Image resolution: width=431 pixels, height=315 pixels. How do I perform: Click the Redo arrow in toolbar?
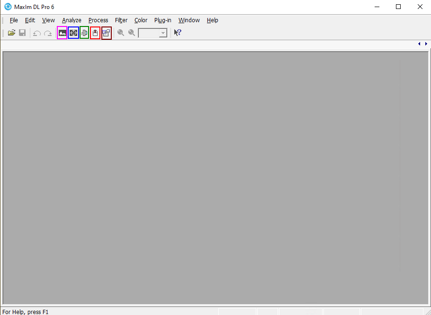coord(48,33)
